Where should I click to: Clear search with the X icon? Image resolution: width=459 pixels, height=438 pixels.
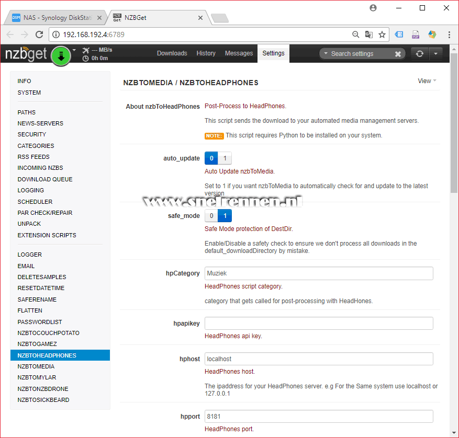[398, 54]
